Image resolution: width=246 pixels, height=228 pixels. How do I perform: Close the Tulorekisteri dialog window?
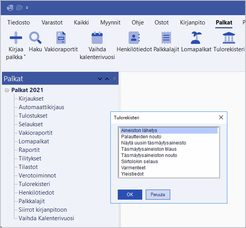(221, 117)
